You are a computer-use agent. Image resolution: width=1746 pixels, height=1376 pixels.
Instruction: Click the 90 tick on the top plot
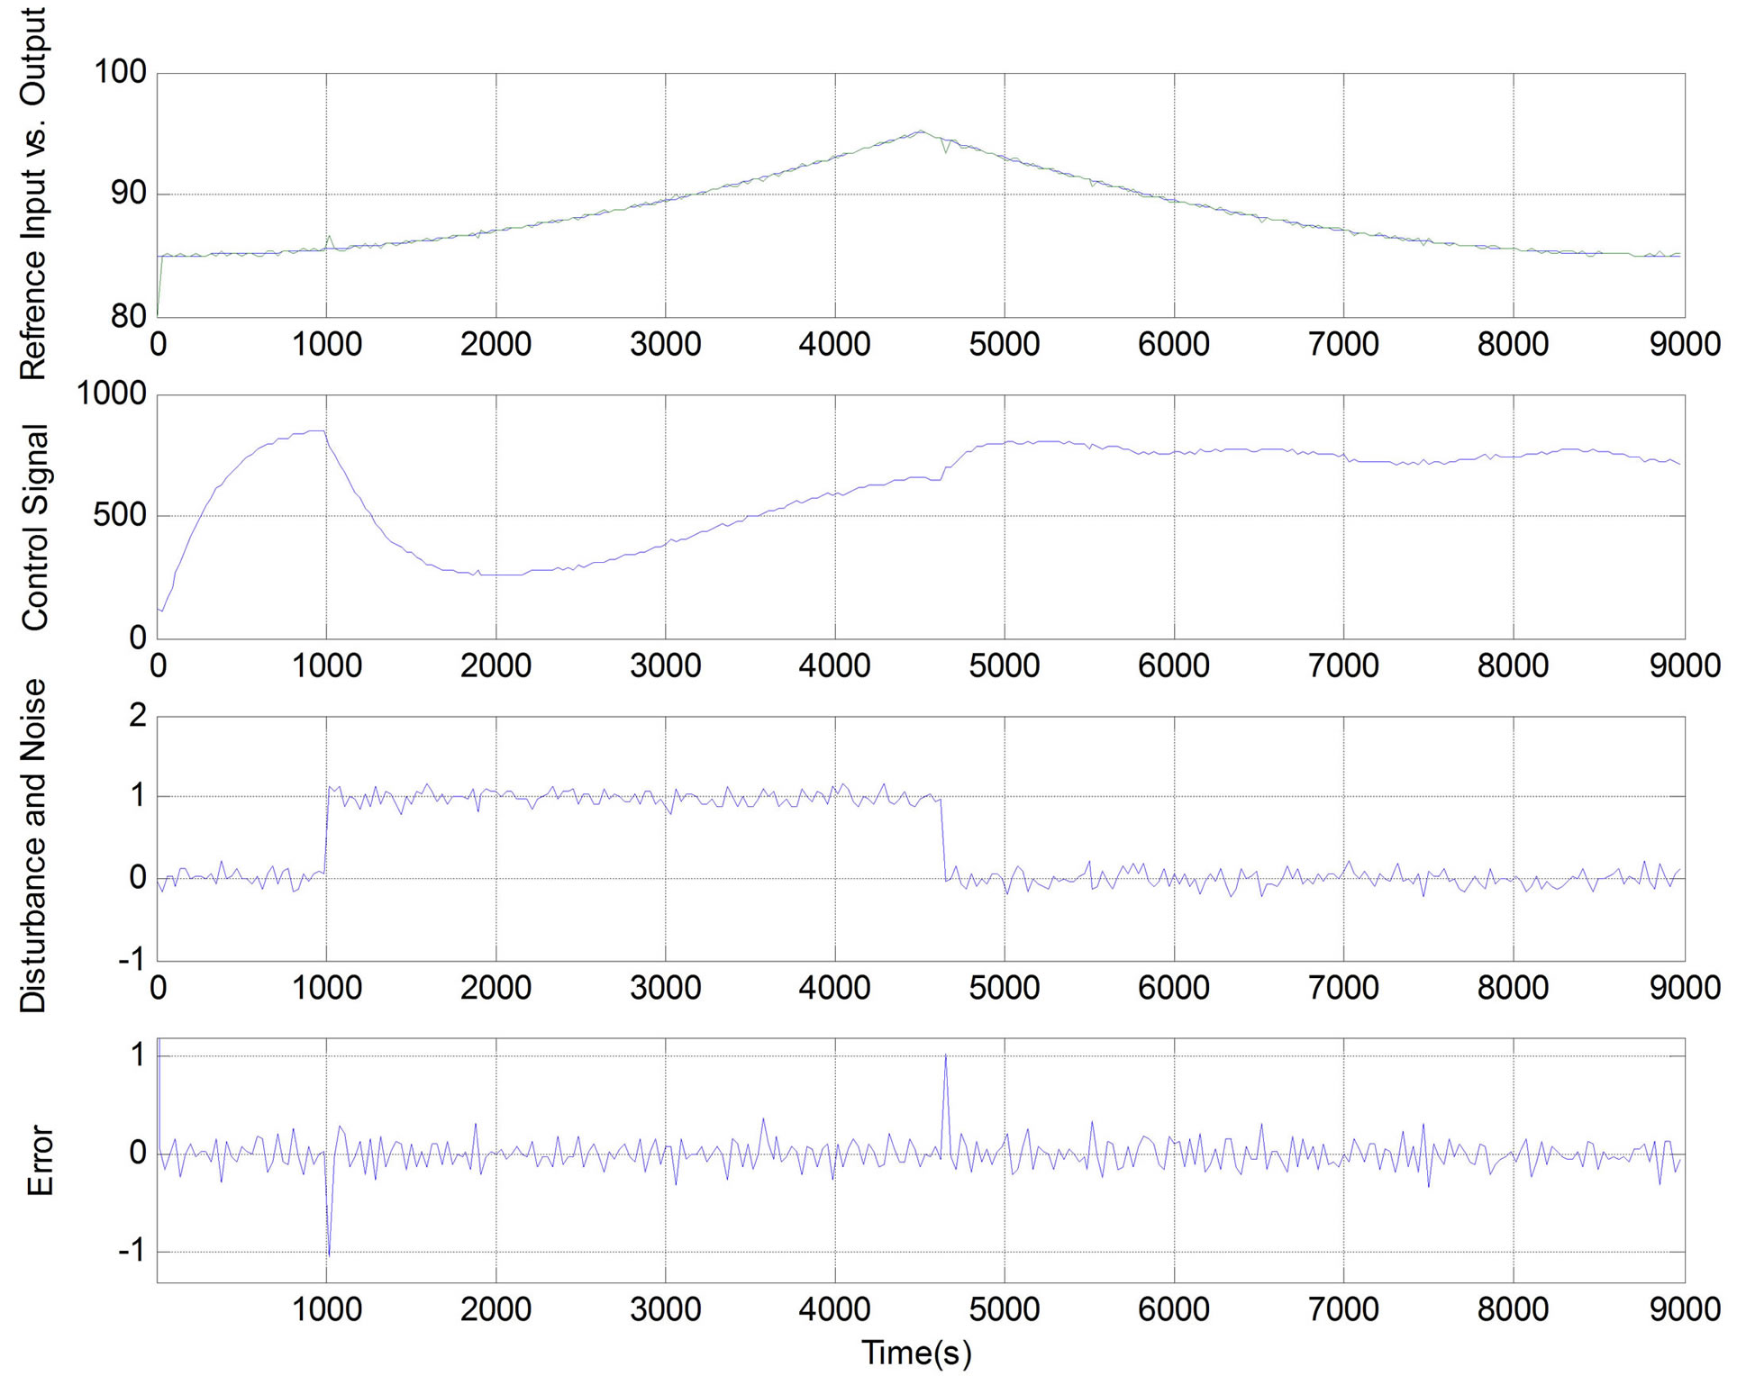129,193
